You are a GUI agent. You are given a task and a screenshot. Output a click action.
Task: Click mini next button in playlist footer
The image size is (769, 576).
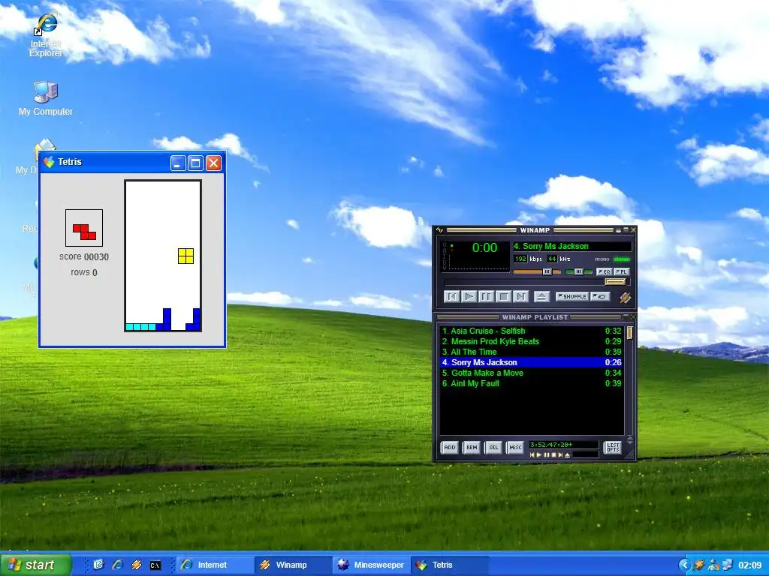click(560, 455)
